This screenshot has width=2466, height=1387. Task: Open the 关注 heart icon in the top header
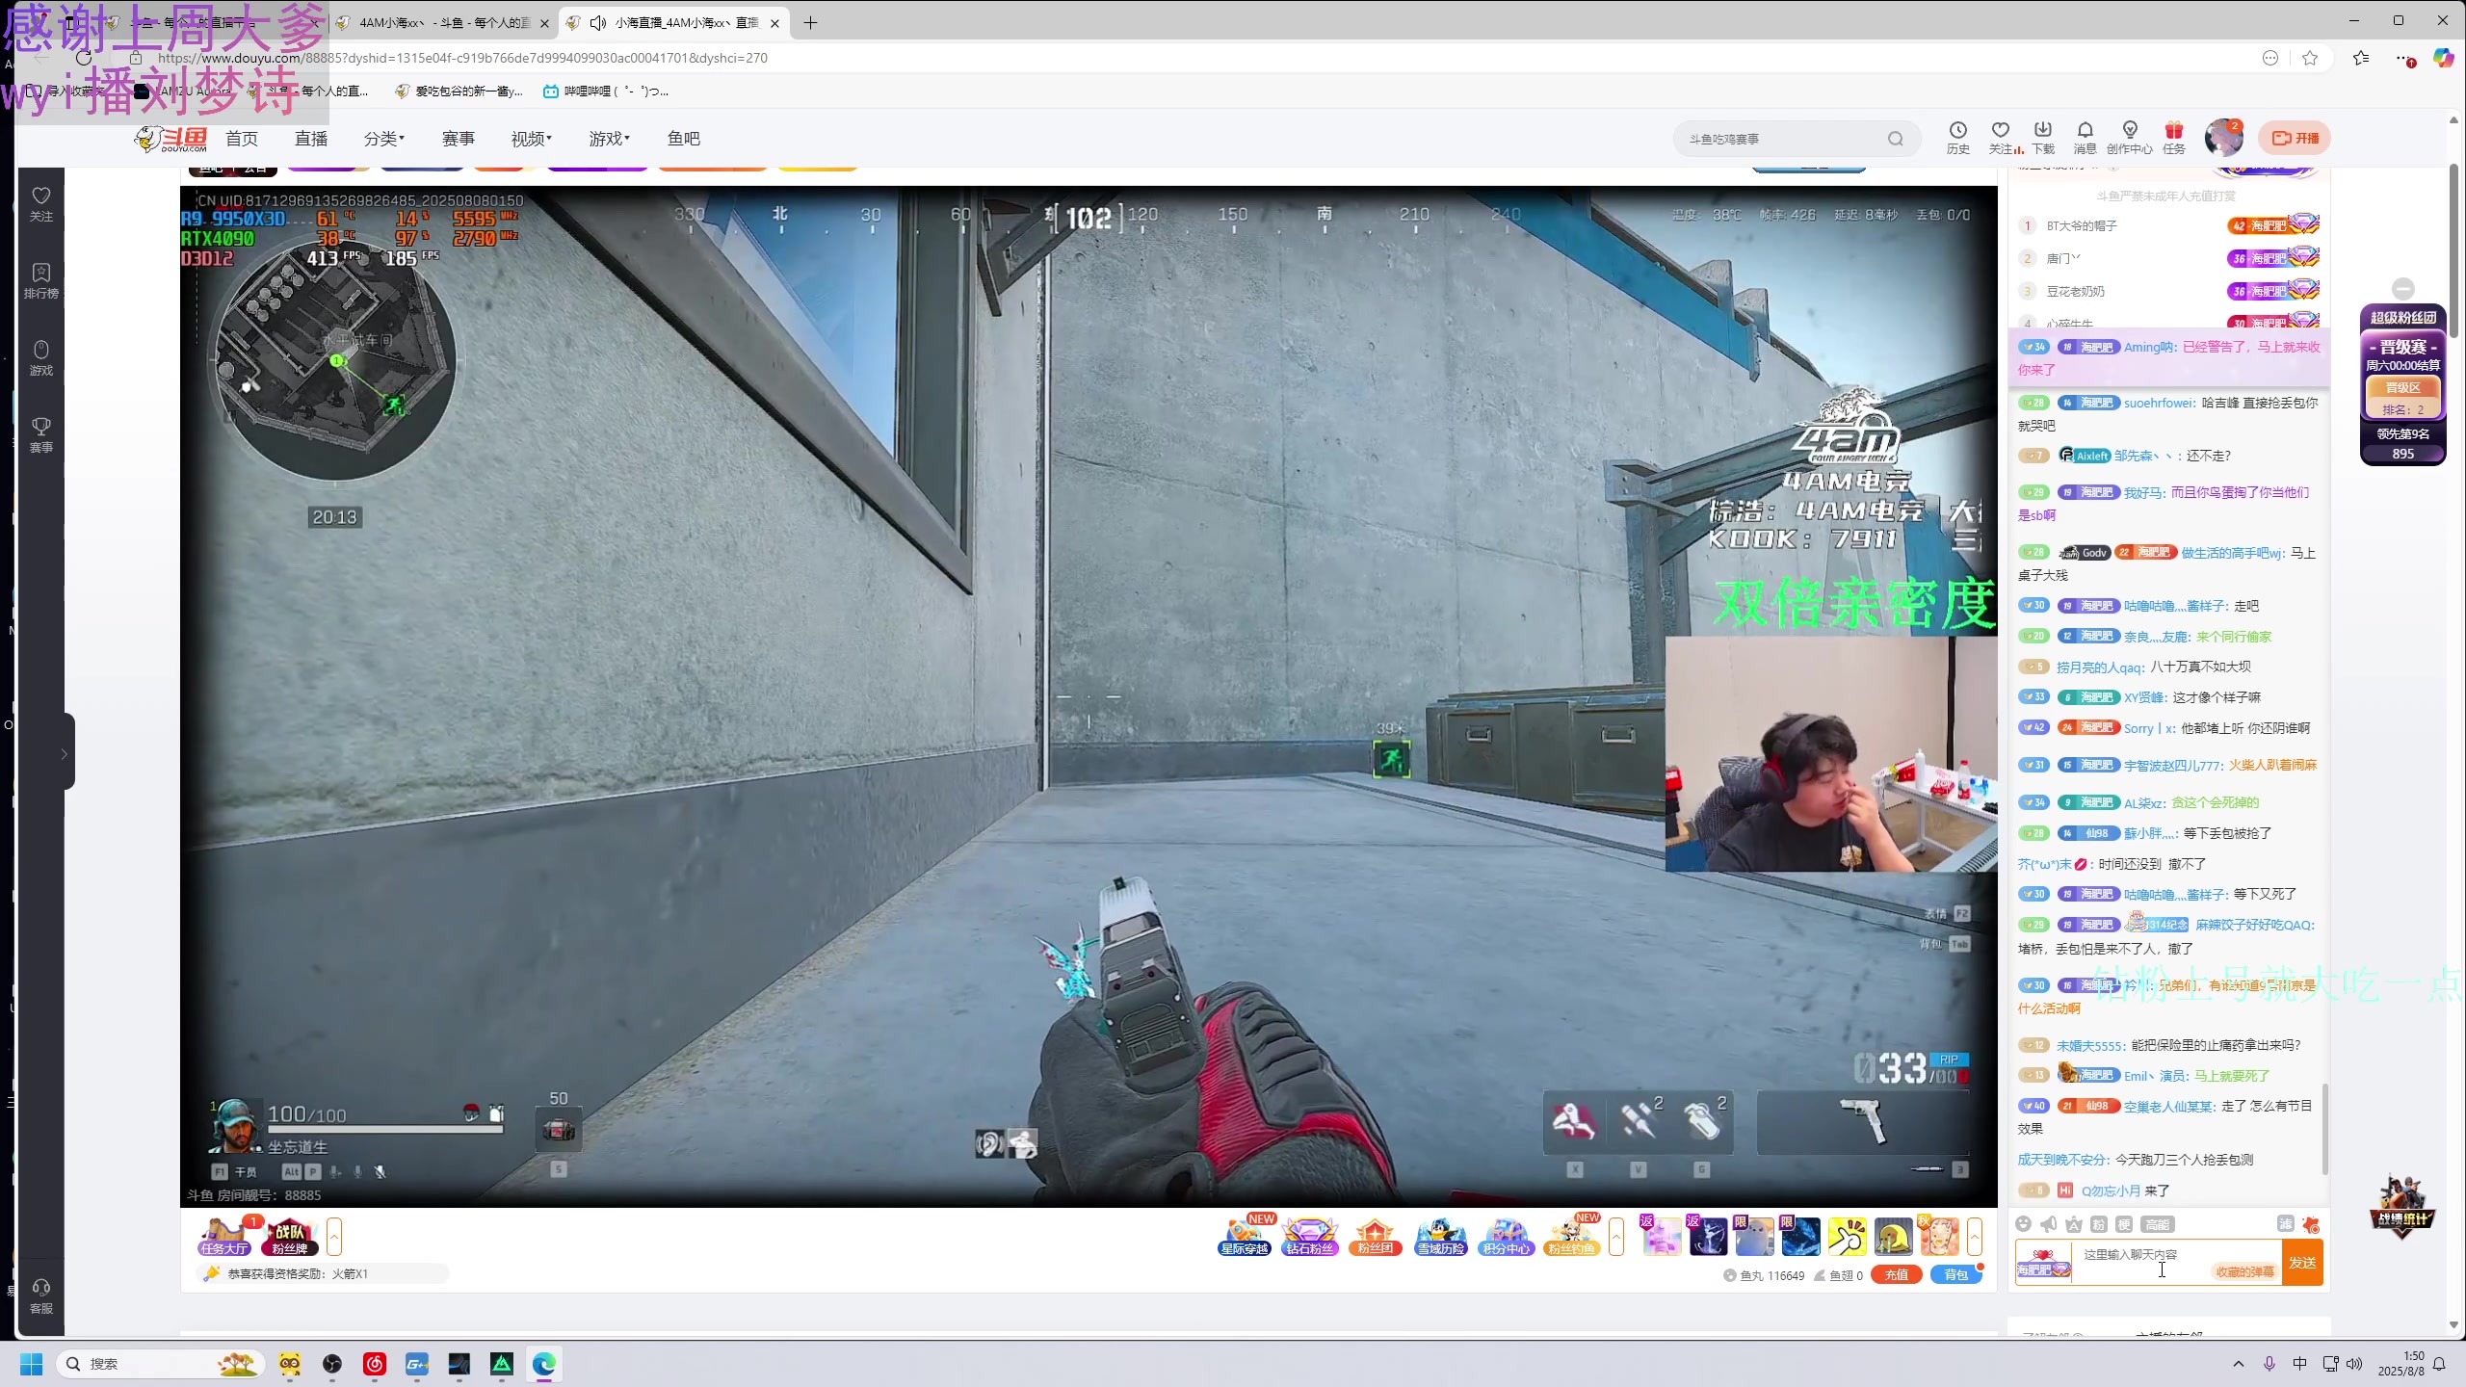(2001, 137)
